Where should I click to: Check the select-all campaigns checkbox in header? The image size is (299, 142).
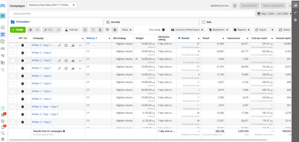point(13,38)
